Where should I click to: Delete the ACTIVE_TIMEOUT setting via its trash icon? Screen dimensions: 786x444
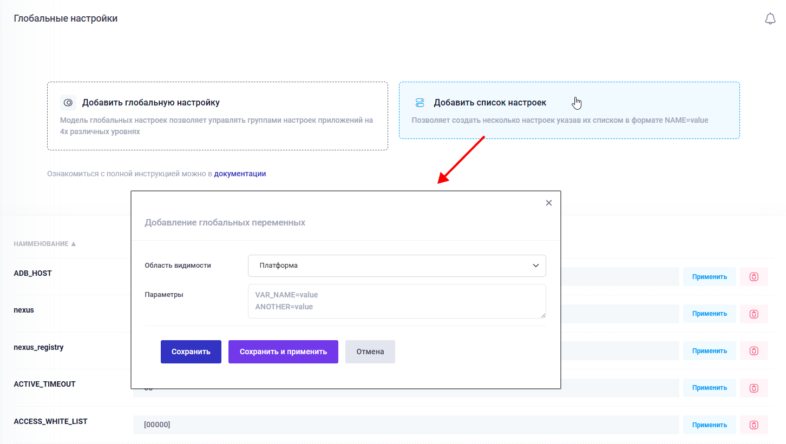click(754, 387)
